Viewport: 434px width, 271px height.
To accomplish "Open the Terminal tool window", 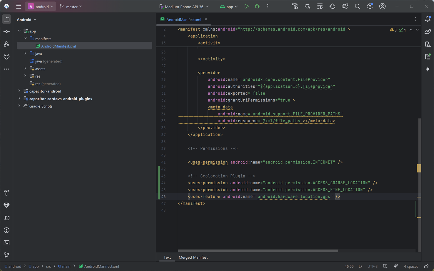I will click(x=6, y=243).
